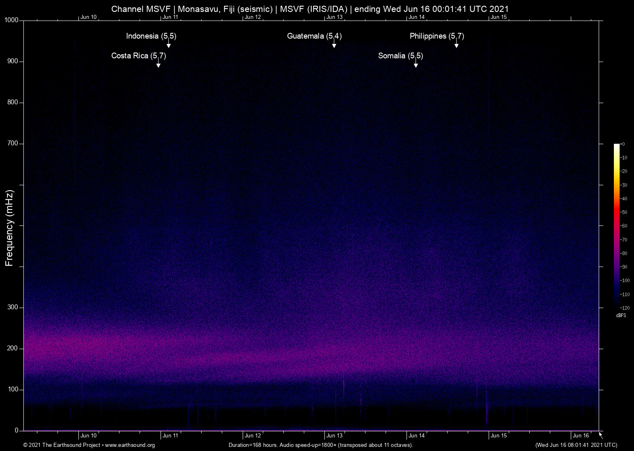Click the Philippines (5.7) text label
The image size is (634, 451).
(436, 36)
